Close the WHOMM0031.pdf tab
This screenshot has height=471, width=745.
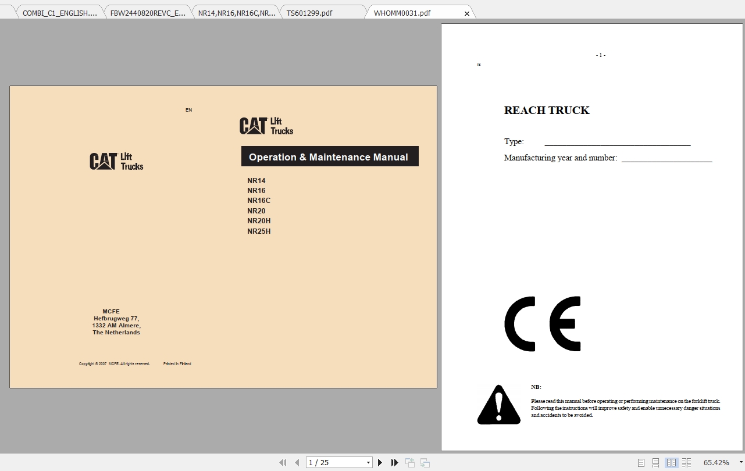tap(467, 13)
